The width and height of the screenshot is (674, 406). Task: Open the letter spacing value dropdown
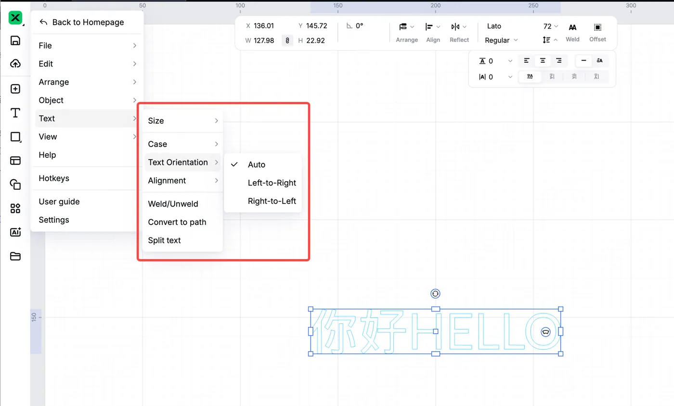510,61
